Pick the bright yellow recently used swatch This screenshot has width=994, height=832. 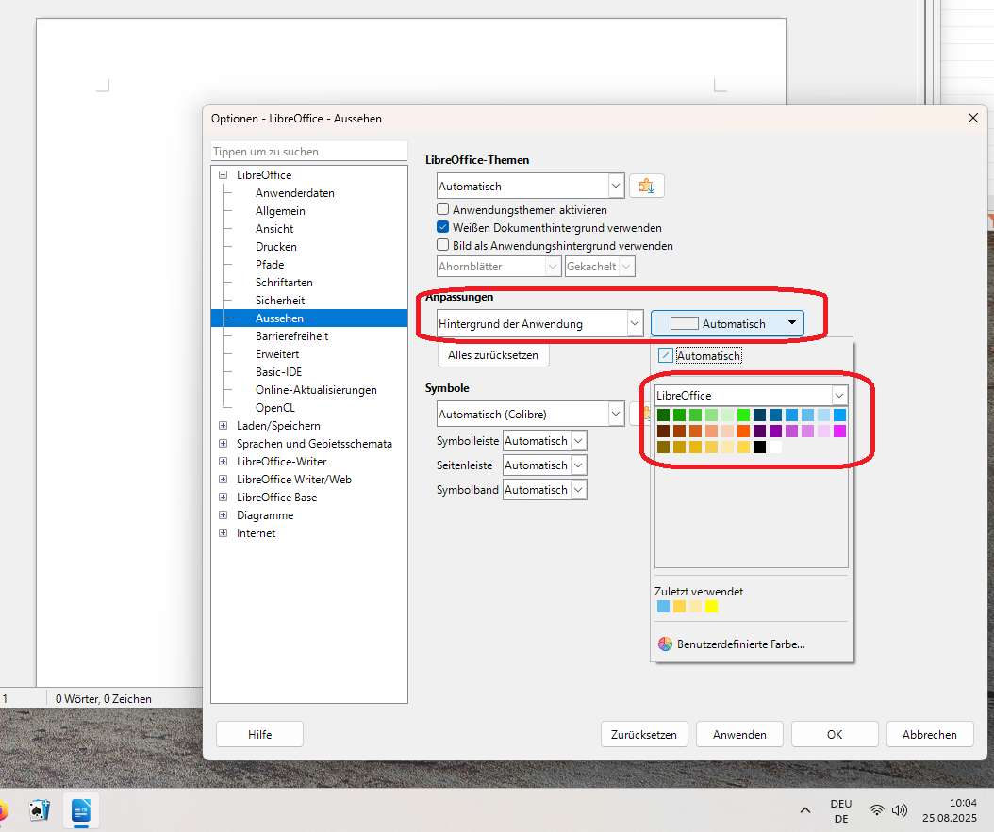[711, 607]
